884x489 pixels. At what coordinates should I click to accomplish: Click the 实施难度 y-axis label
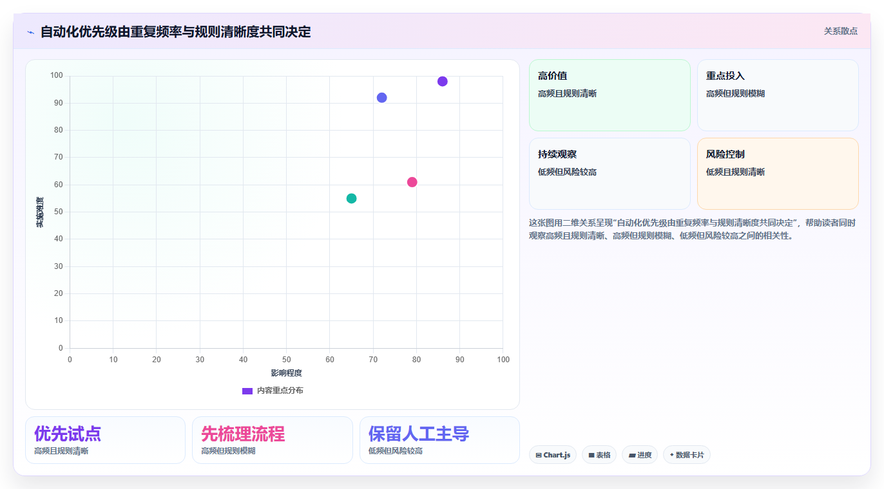[x=40, y=212]
